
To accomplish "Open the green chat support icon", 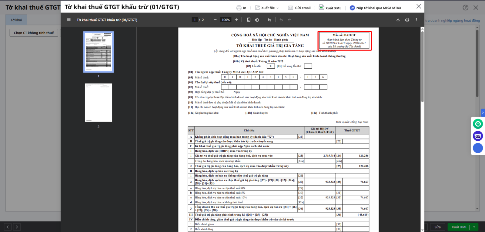I will point(478,124).
